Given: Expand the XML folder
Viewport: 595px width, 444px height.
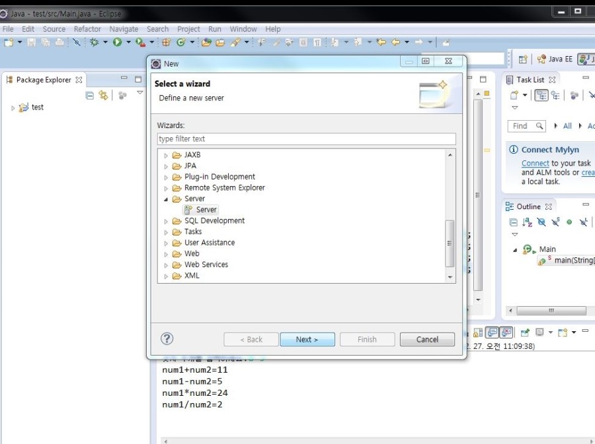Looking at the screenshot, I should point(166,276).
